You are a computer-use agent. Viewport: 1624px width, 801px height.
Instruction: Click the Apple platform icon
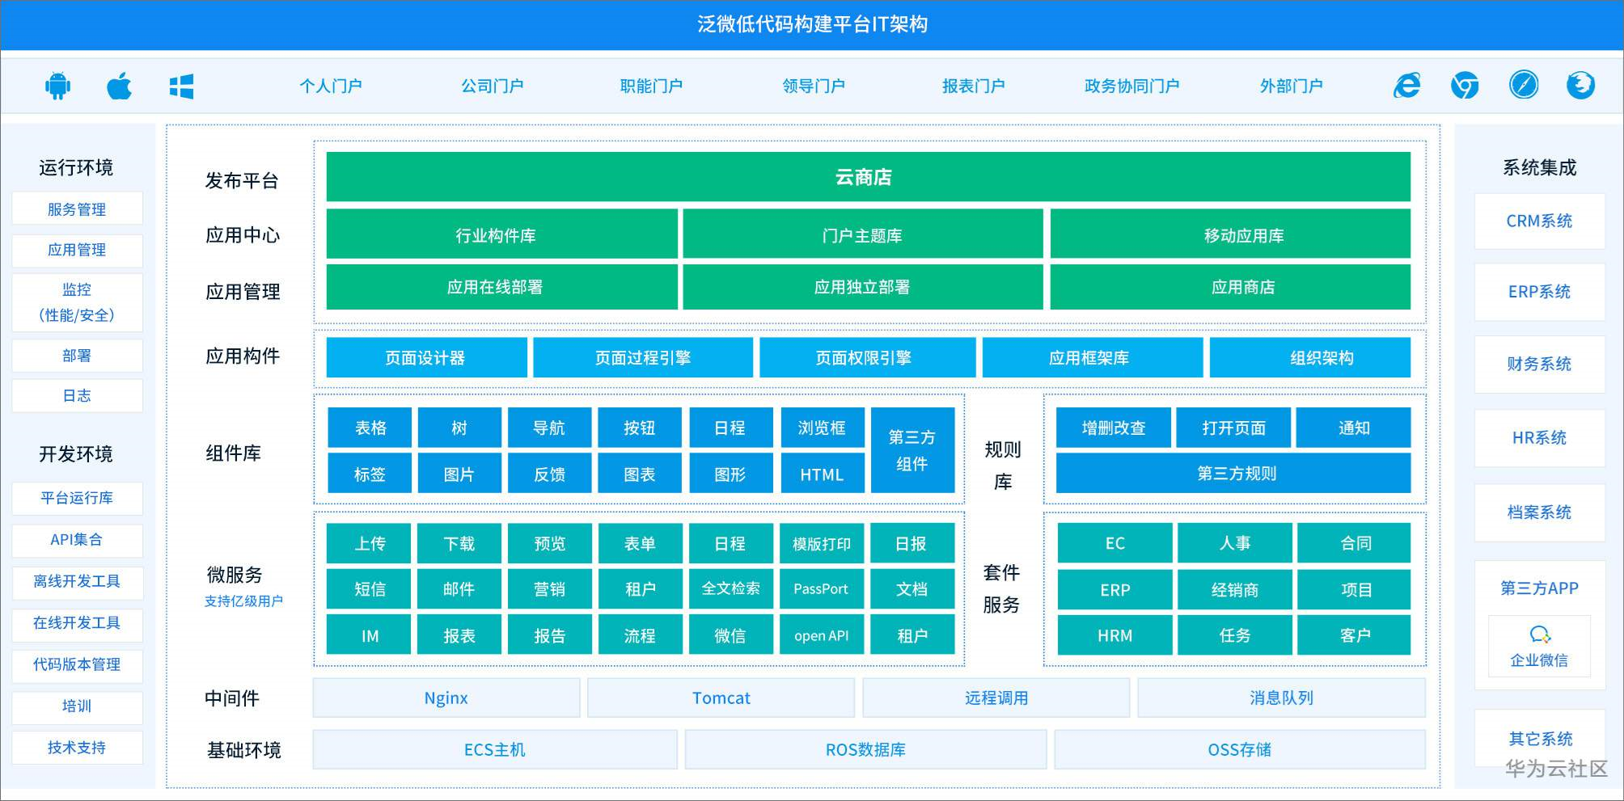point(119,86)
